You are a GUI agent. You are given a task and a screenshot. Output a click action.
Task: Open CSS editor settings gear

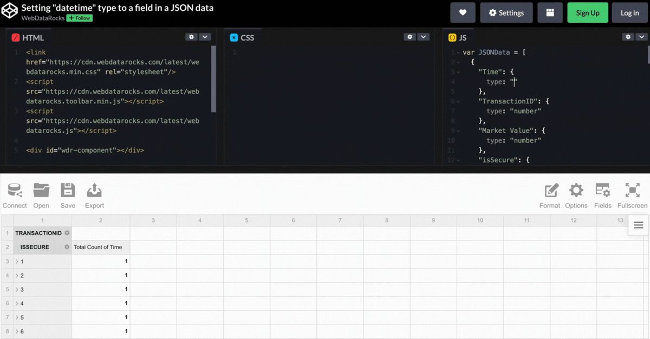(409, 37)
